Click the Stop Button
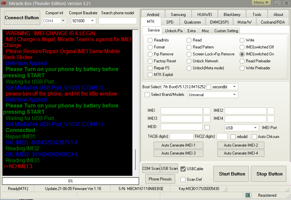This screenshot has width=291, height=200. pos(268,174)
